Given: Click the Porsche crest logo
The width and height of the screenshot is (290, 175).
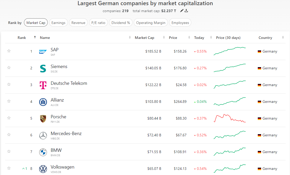Looking at the screenshot, I should point(43,119).
